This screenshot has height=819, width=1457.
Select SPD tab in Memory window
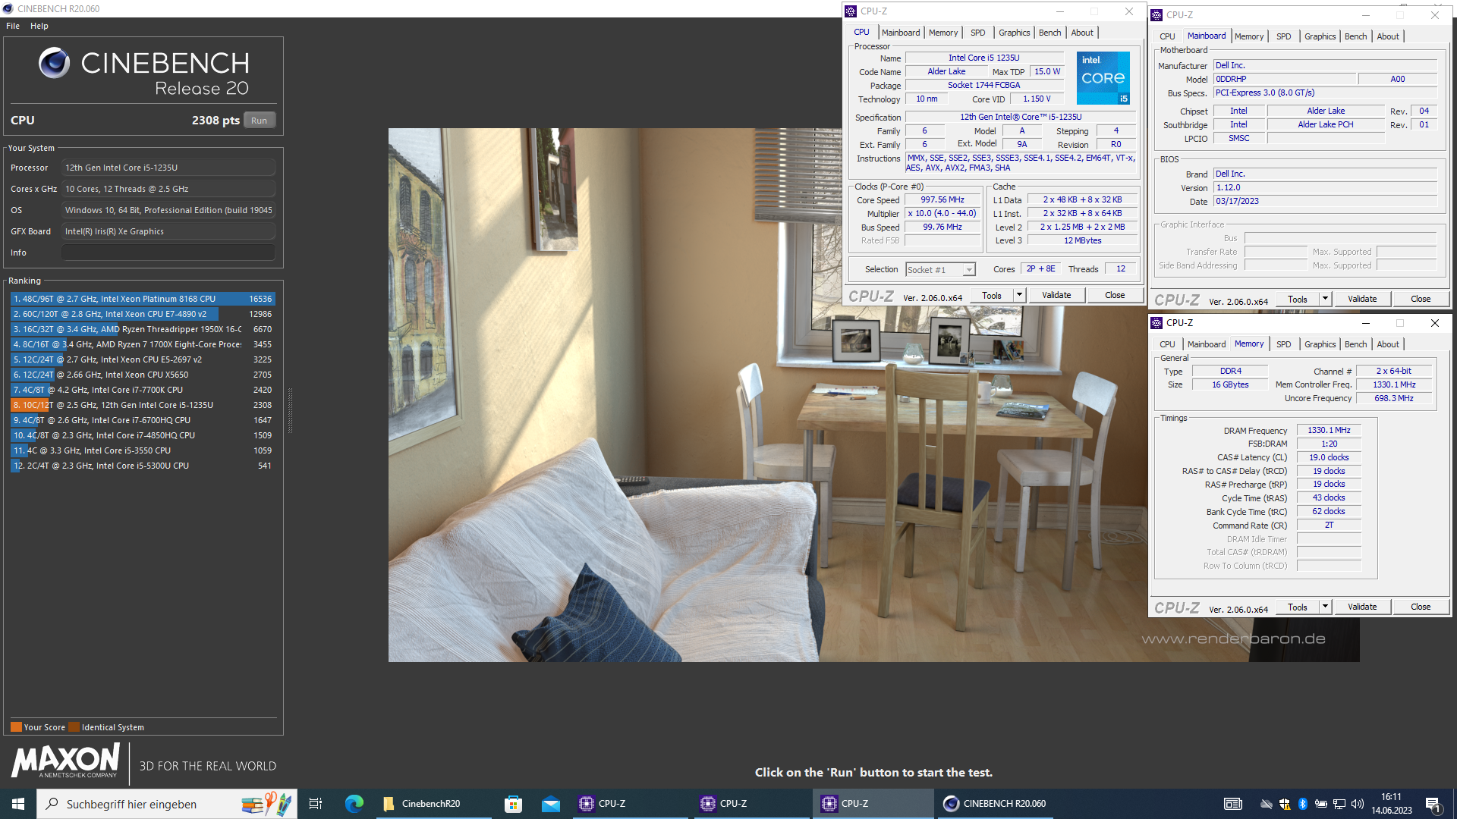pyautogui.click(x=1284, y=344)
